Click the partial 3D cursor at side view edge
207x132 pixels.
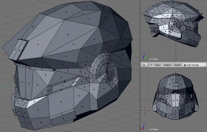[x=206, y=37]
